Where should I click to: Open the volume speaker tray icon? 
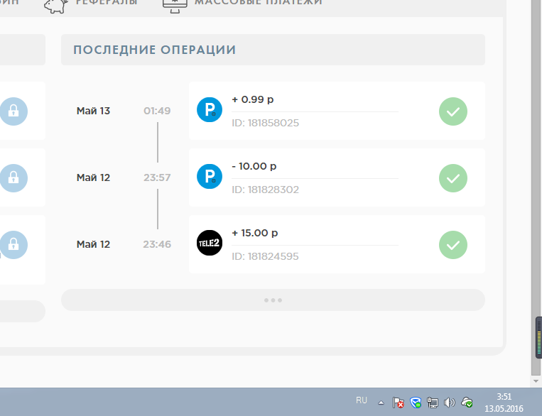(x=449, y=403)
